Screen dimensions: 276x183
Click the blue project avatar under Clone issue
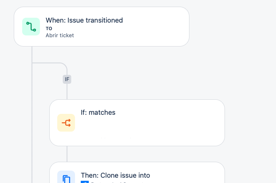pyautogui.click(x=85, y=182)
